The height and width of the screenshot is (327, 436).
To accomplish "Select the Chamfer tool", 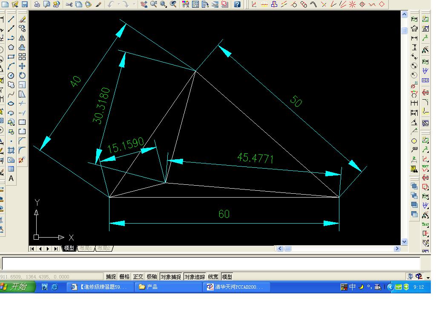I will click(22, 141).
